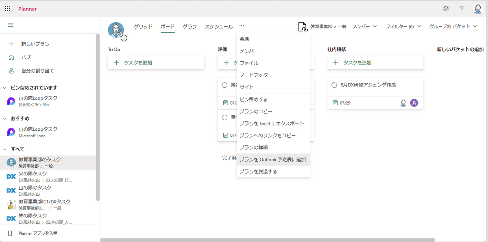Click the 自分の割り当て person icon
The image size is (488, 242).
[x=11, y=71]
